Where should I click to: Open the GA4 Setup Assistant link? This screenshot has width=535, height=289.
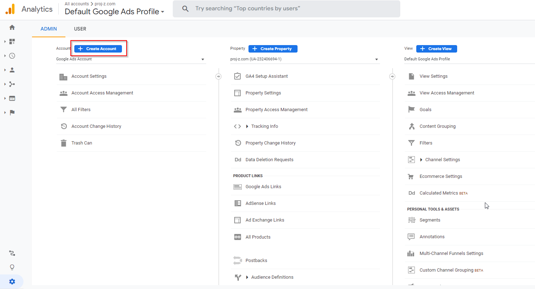pyautogui.click(x=267, y=76)
